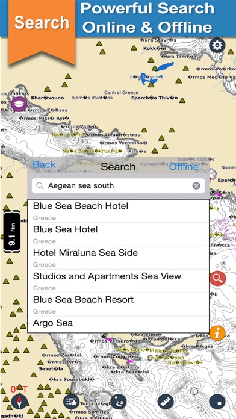Tap the purple map layers icon
This screenshot has width=236, height=419.
click(x=19, y=105)
